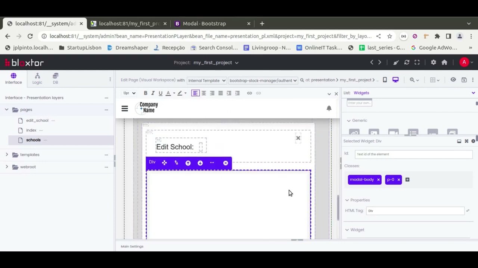Viewport: 478px width, 268px height.
Task: Expand the templates folder
Action: 6,154
